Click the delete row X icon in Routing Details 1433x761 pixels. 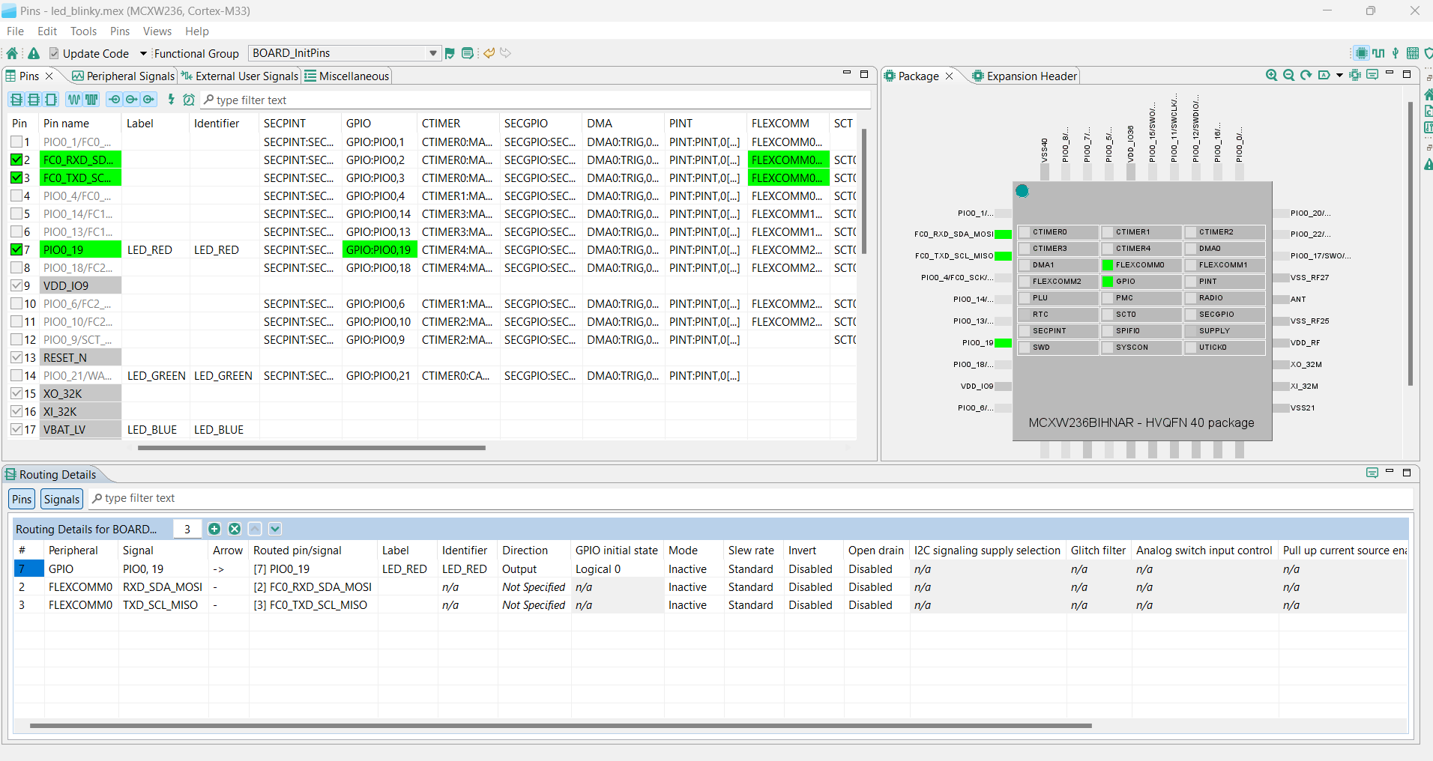[x=235, y=529]
